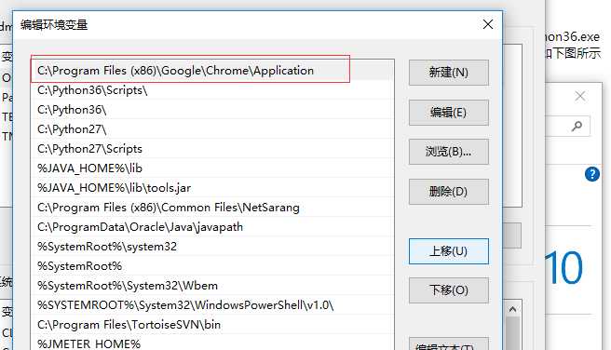Select the Oracle\Java\javapath entry
611x350 pixels.
point(212,226)
